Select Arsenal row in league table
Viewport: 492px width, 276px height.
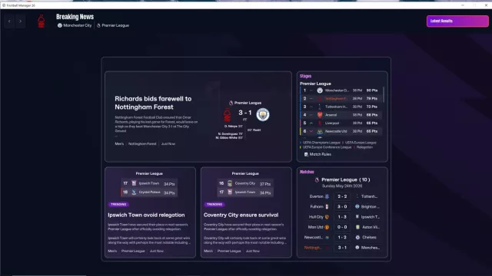click(x=341, y=115)
